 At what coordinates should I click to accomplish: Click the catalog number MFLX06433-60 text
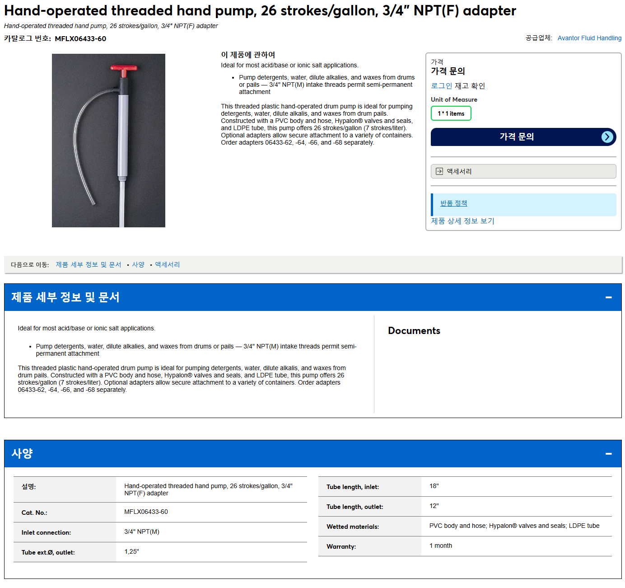[80, 39]
